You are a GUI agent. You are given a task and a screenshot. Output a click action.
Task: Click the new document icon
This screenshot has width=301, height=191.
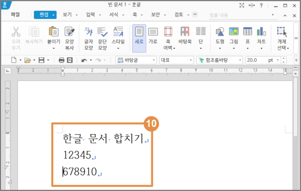14,60
